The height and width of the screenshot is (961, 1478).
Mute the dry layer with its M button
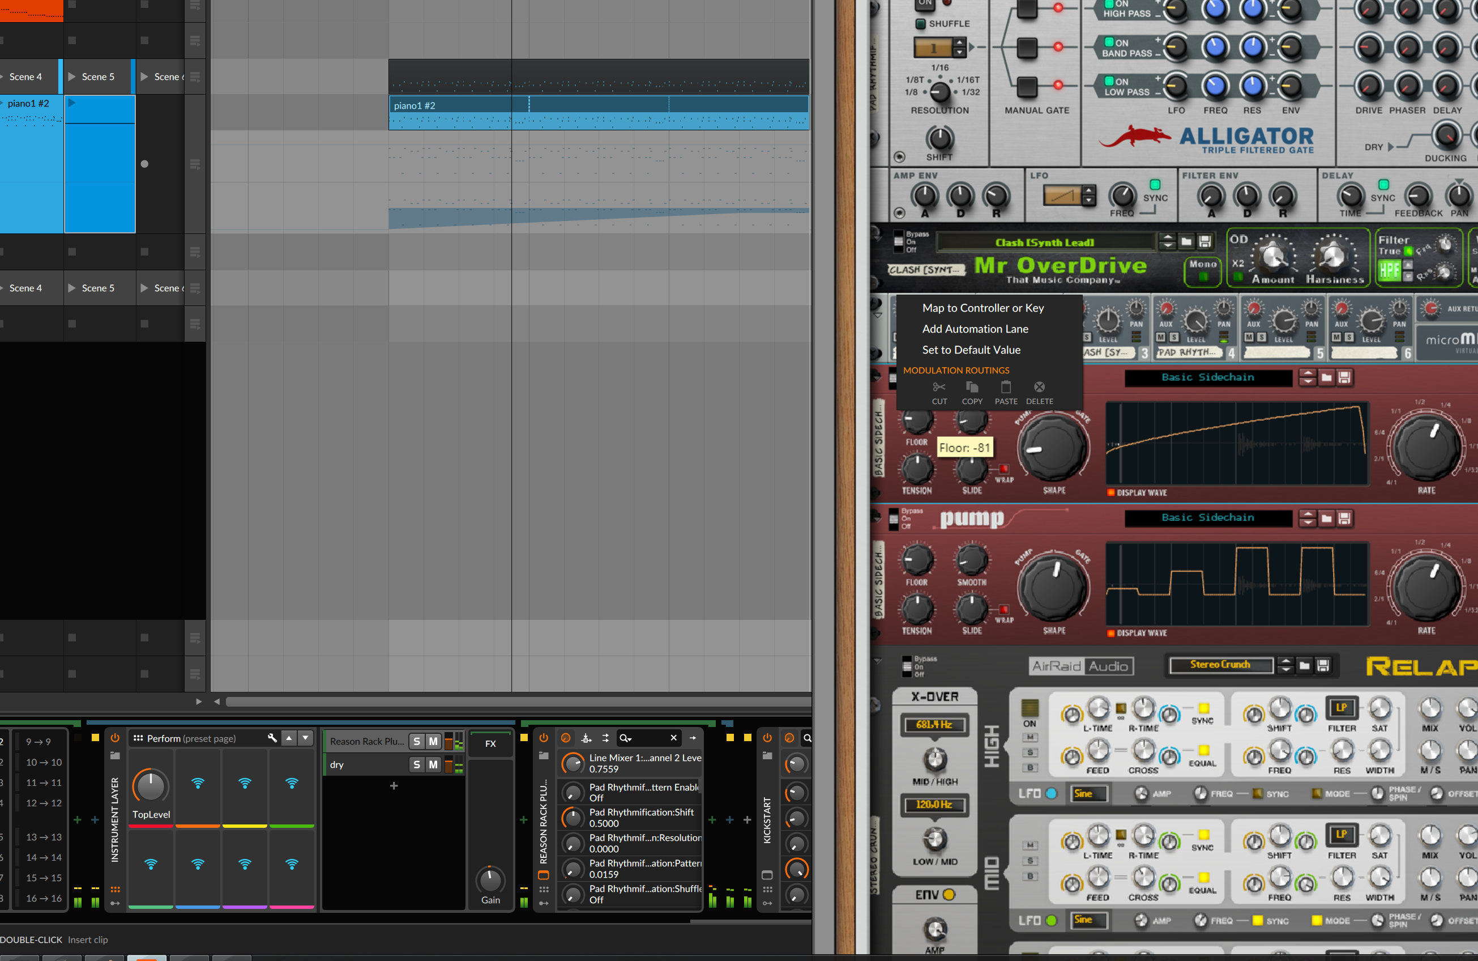[433, 765]
